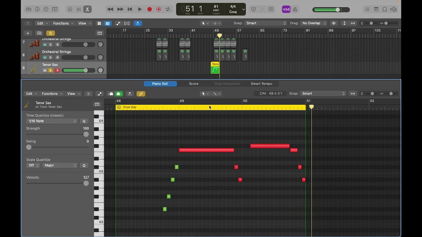Select the yellow Tenor Sax region in Tracks

(x=215, y=68)
